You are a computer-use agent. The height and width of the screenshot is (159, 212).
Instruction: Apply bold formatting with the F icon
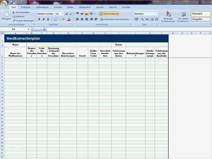[39, 19]
